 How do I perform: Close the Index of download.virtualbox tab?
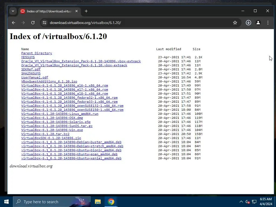click(x=76, y=11)
